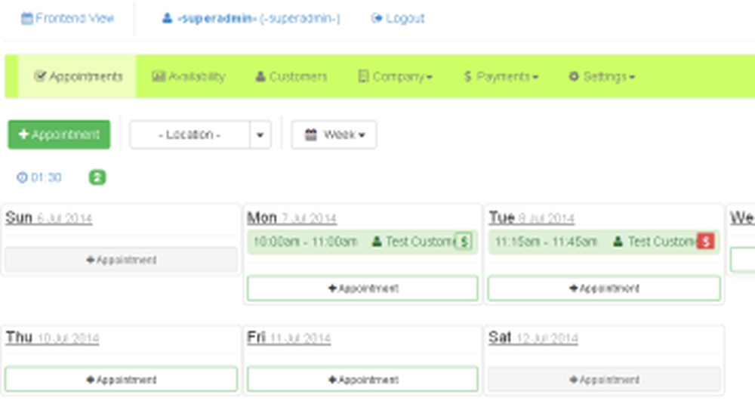Open the Fri 11 Jul 2014 heading
This screenshot has height=413, width=755.
click(x=288, y=337)
